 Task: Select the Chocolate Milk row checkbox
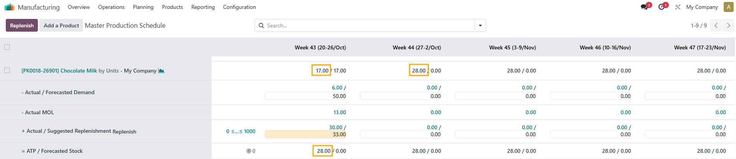click(x=7, y=70)
